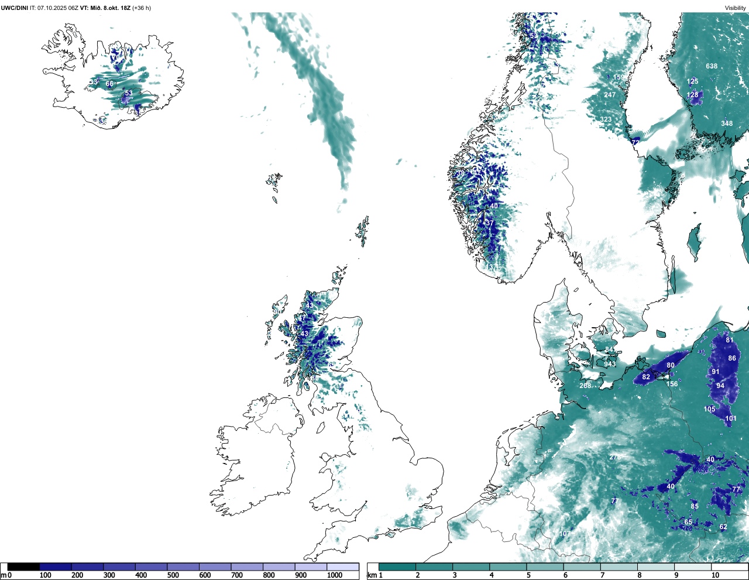Click the '53' visibility value over Iceland
The image size is (749, 580).
129,93
